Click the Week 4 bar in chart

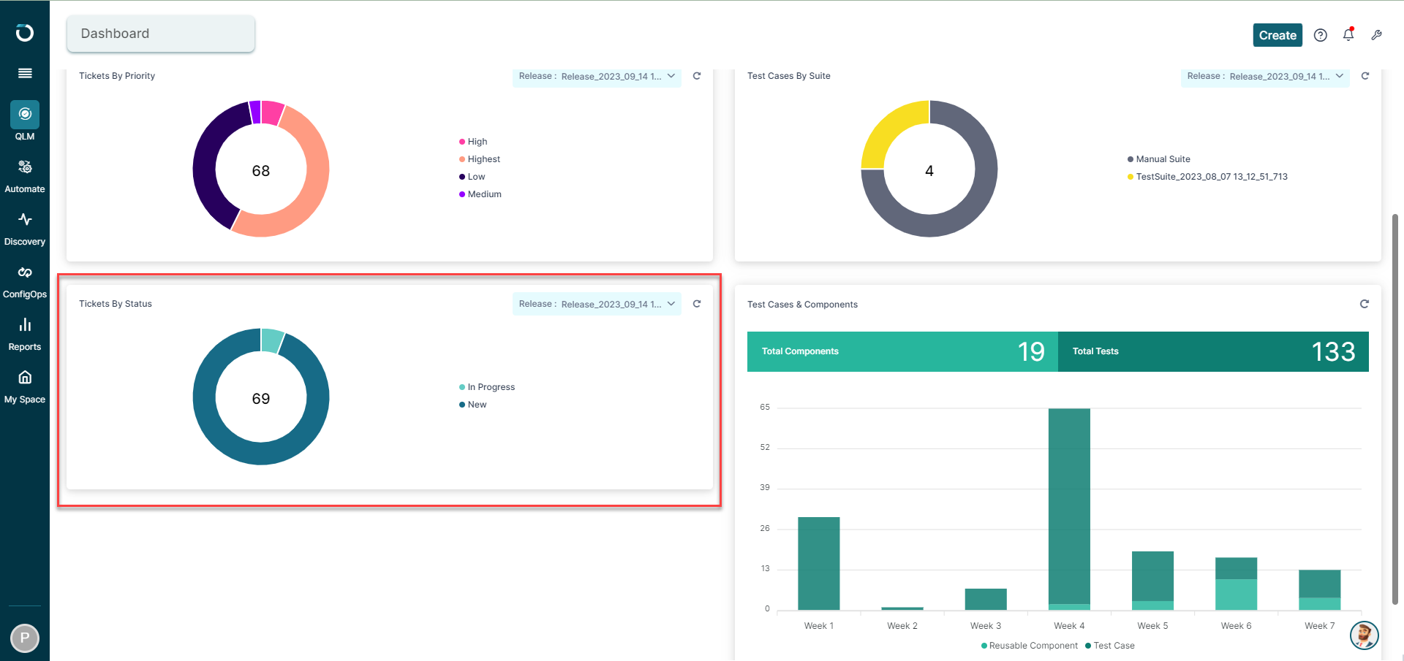[1069, 509]
